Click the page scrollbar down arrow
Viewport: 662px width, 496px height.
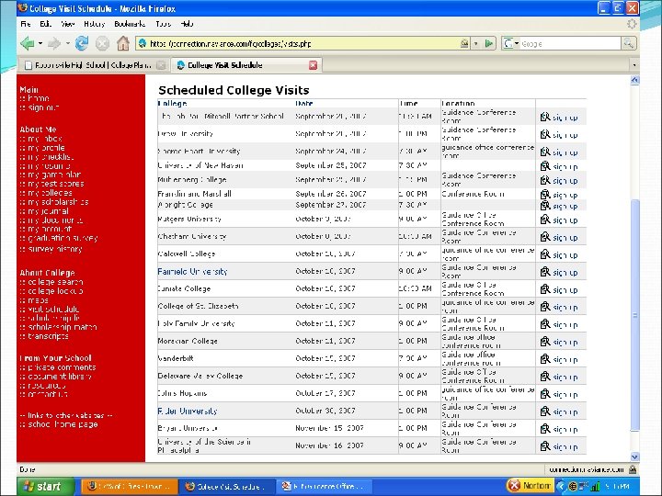click(x=634, y=457)
